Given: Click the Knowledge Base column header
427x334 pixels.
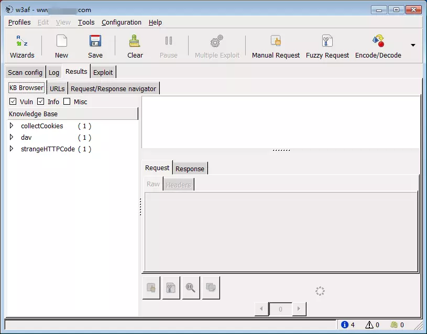Looking at the screenshot, I should [x=73, y=114].
